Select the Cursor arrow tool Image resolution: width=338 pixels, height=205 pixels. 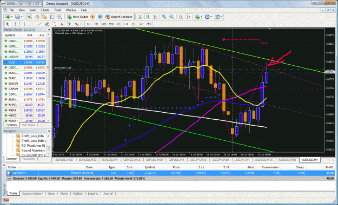pos(8,24)
